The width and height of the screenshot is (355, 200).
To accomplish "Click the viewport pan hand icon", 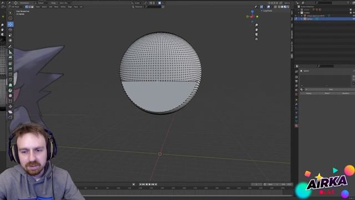I will tap(256, 29).
